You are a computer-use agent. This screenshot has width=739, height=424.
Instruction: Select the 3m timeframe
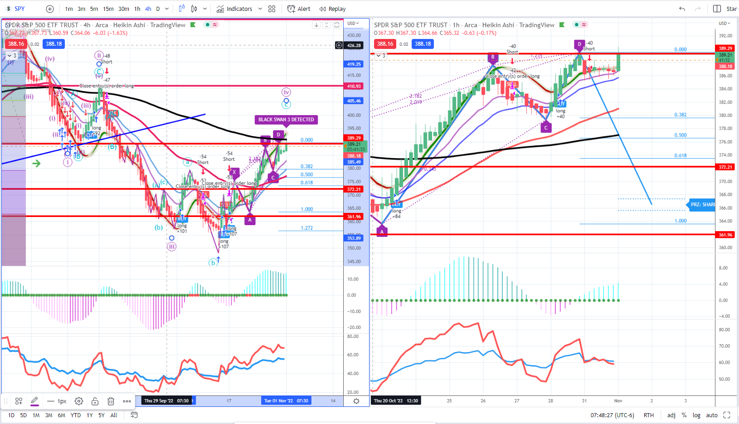coord(82,9)
